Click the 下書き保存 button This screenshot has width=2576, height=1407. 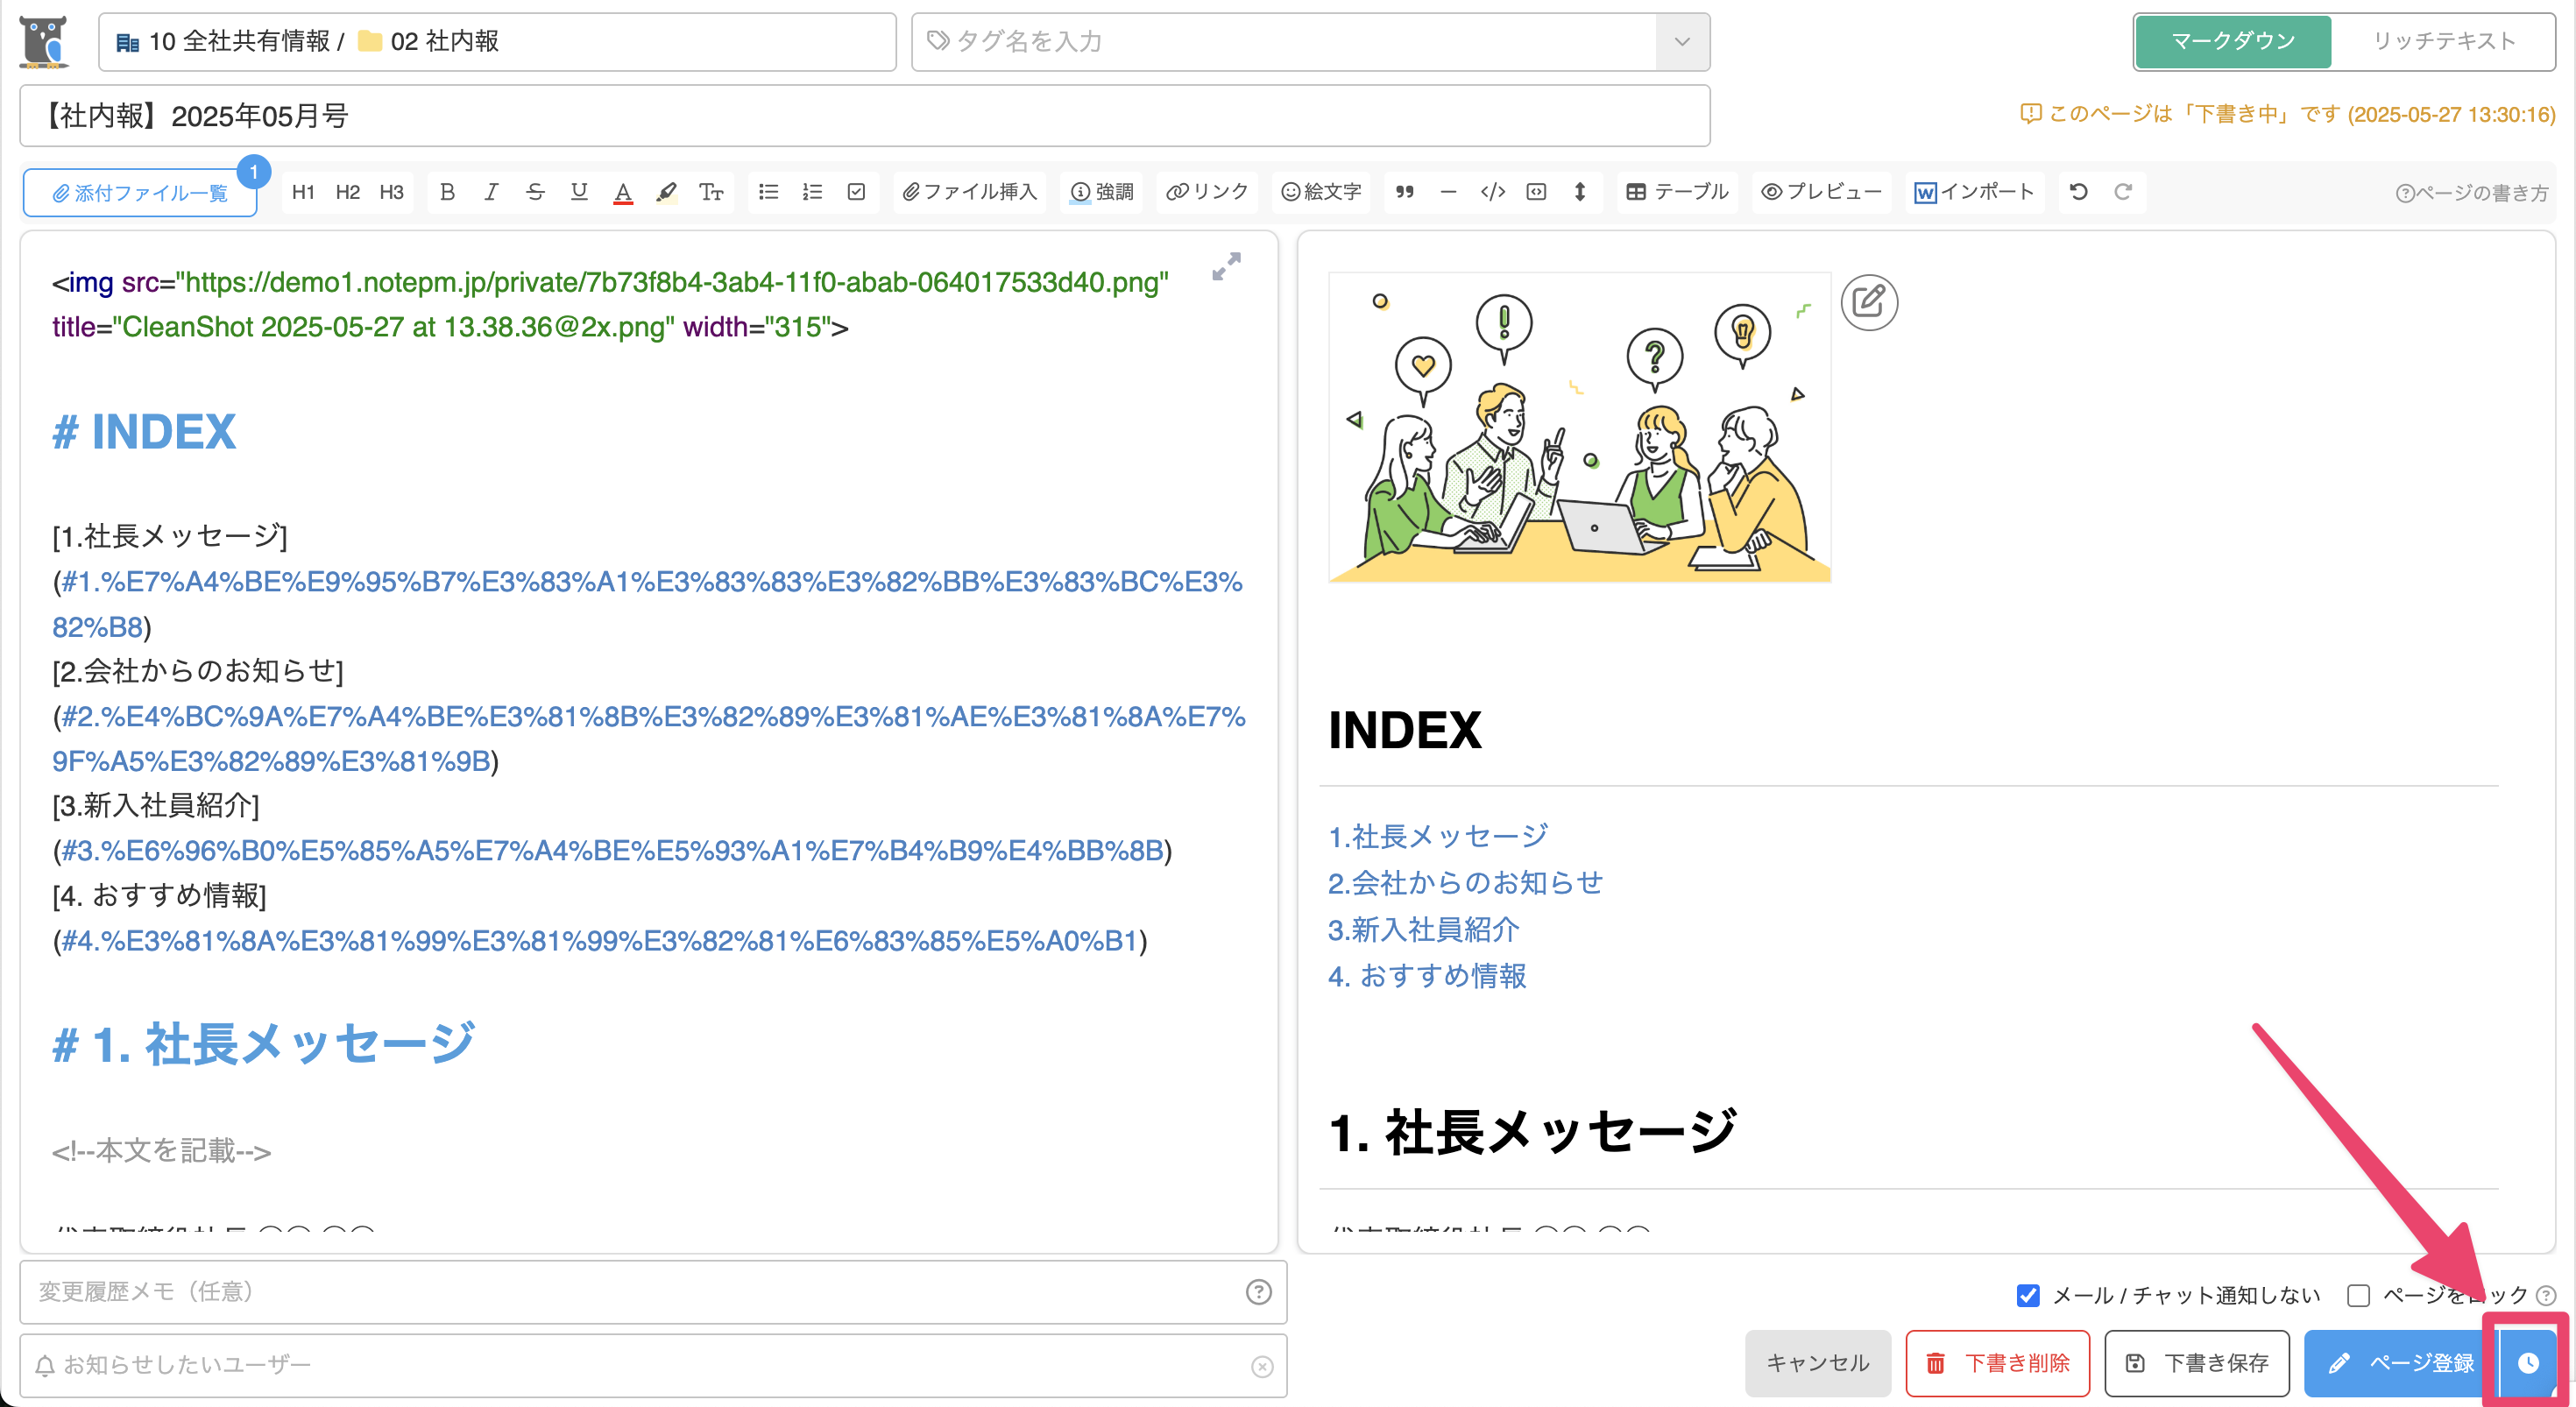pos(2197,1363)
